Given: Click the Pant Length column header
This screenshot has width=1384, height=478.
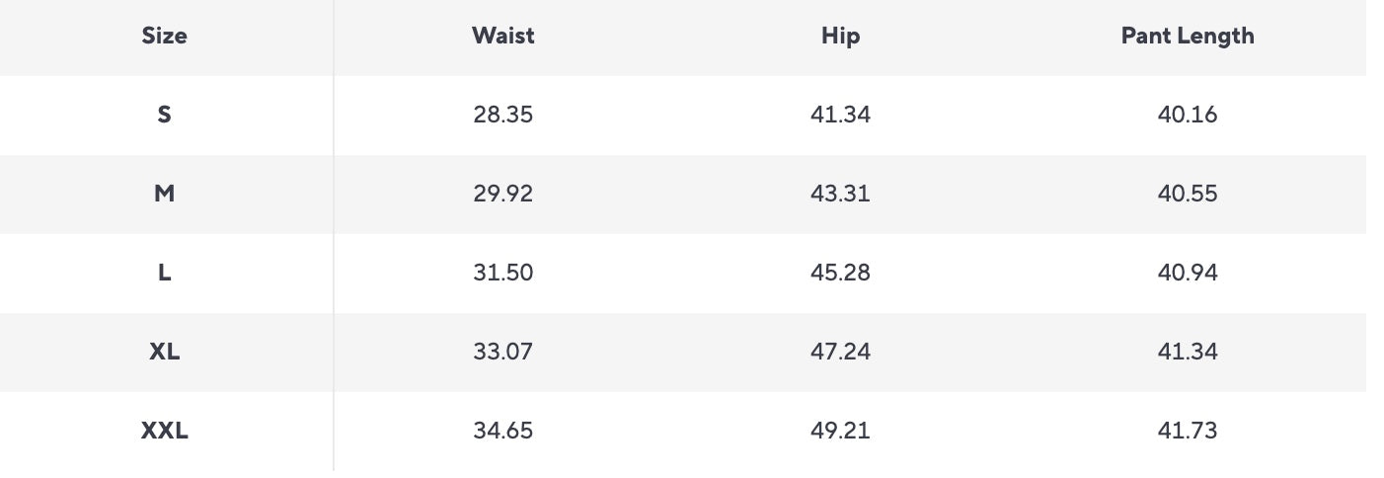Looking at the screenshot, I should coord(1187,36).
